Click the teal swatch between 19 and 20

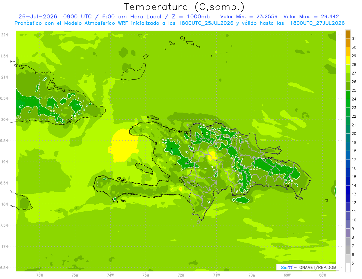pos(348,138)
